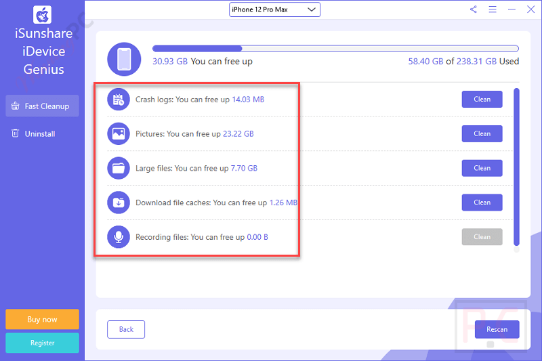Click the Pictures image icon
Image resolution: width=542 pixels, height=361 pixels.
[x=118, y=133]
